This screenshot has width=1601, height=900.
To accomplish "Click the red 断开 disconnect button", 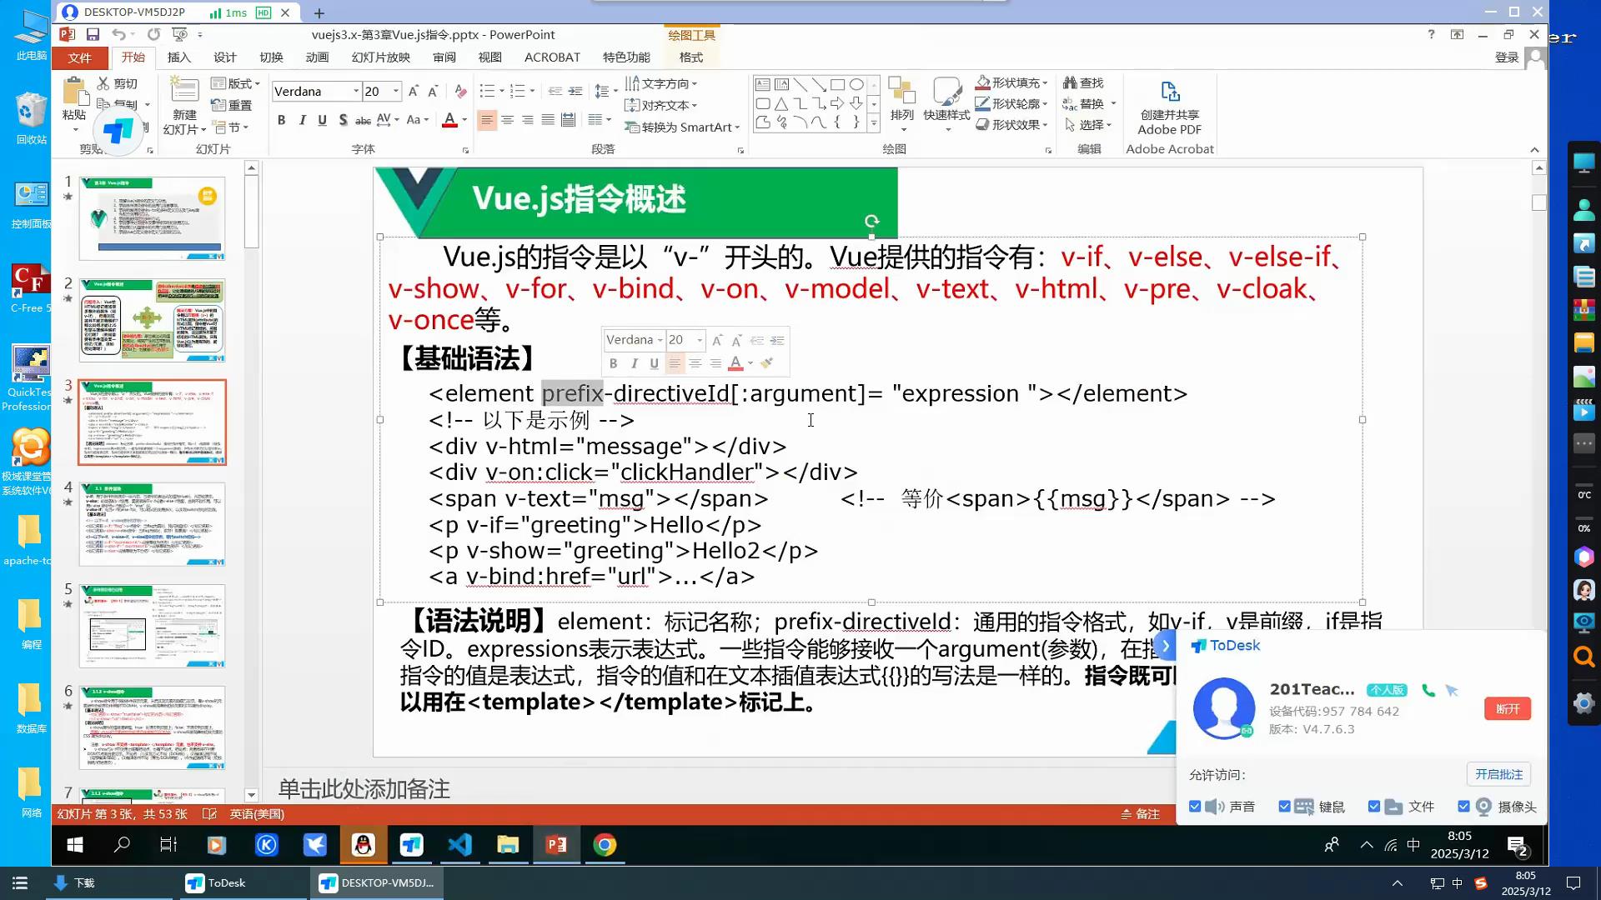I will tap(1507, 708).
